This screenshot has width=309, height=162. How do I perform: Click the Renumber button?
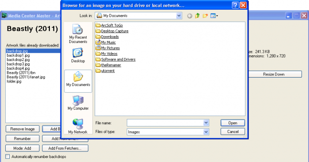[x=23, y=138]
